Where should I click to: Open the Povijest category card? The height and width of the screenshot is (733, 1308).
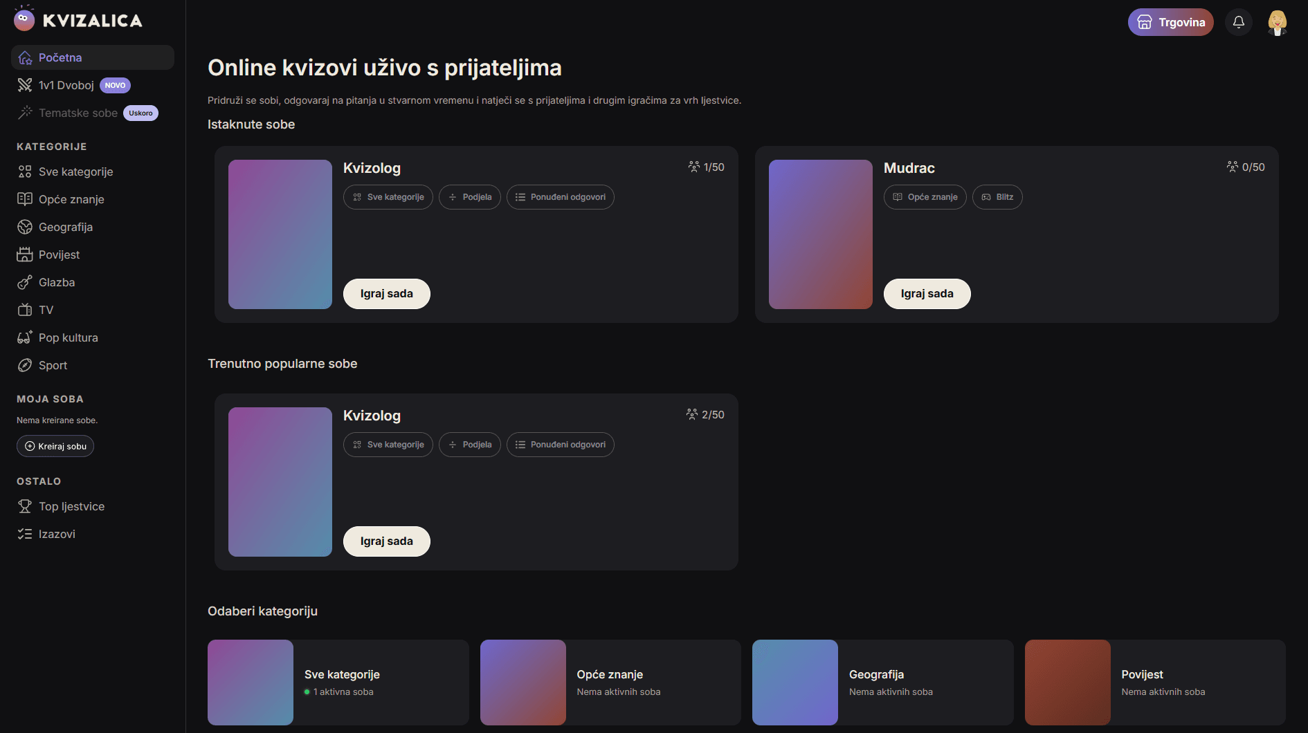(x=1155, y=683)
